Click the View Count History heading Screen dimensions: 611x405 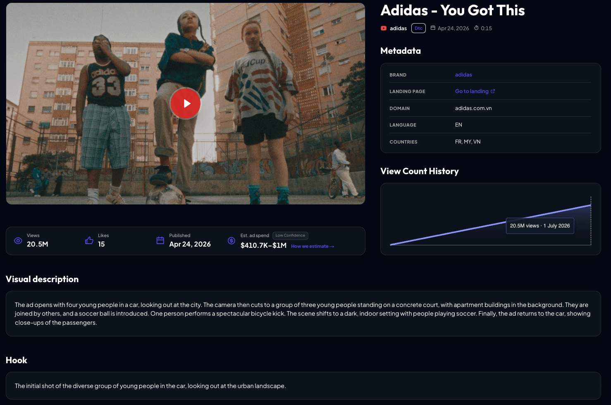(420, 171)
